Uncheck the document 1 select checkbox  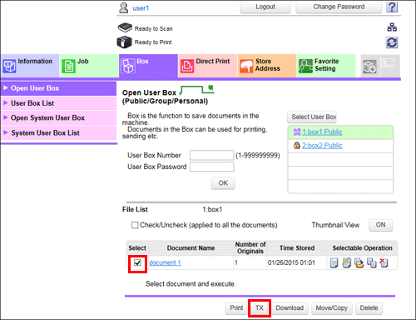(x=137, y=262)
